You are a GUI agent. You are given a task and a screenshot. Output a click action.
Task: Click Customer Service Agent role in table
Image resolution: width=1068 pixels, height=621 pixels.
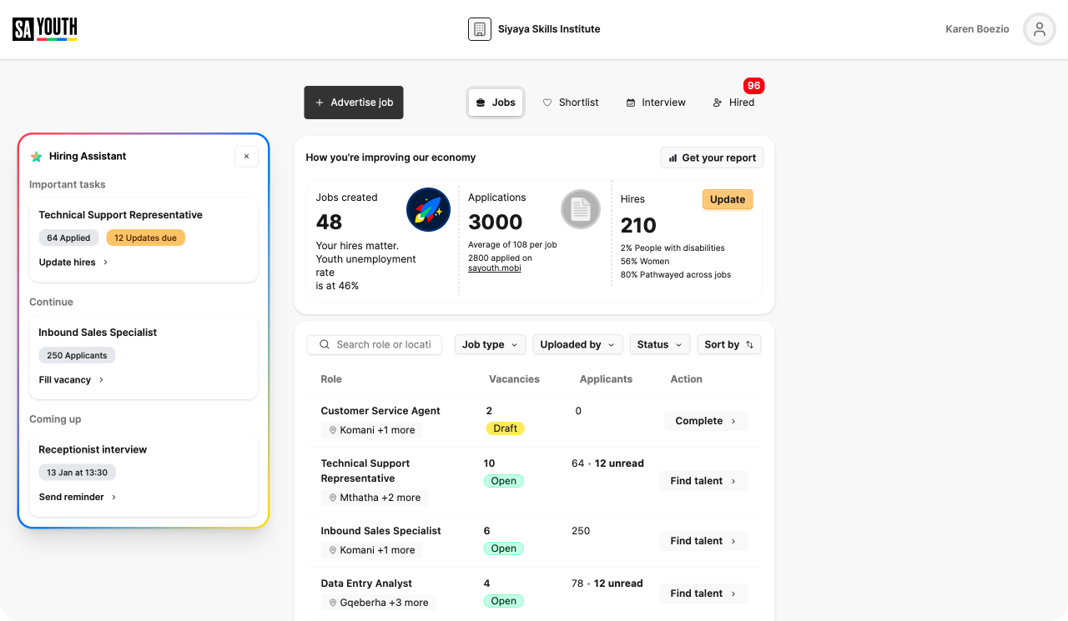tap(380, 411)
